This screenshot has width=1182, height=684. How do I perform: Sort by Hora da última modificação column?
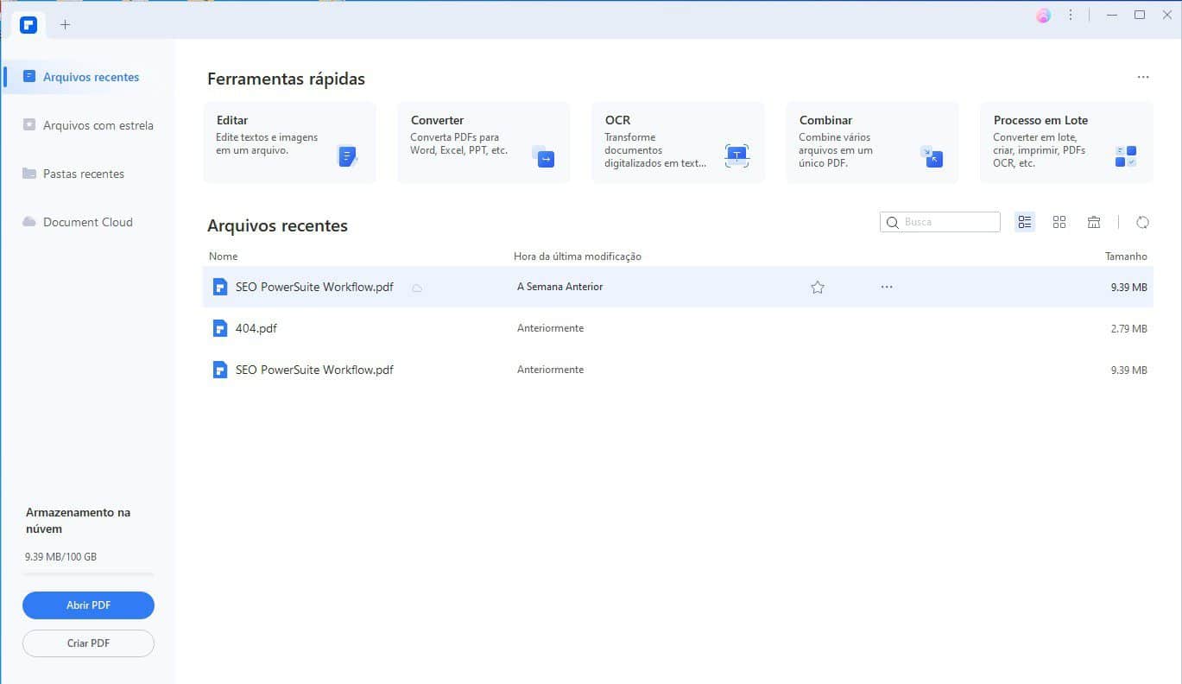(x=578, y=256)
